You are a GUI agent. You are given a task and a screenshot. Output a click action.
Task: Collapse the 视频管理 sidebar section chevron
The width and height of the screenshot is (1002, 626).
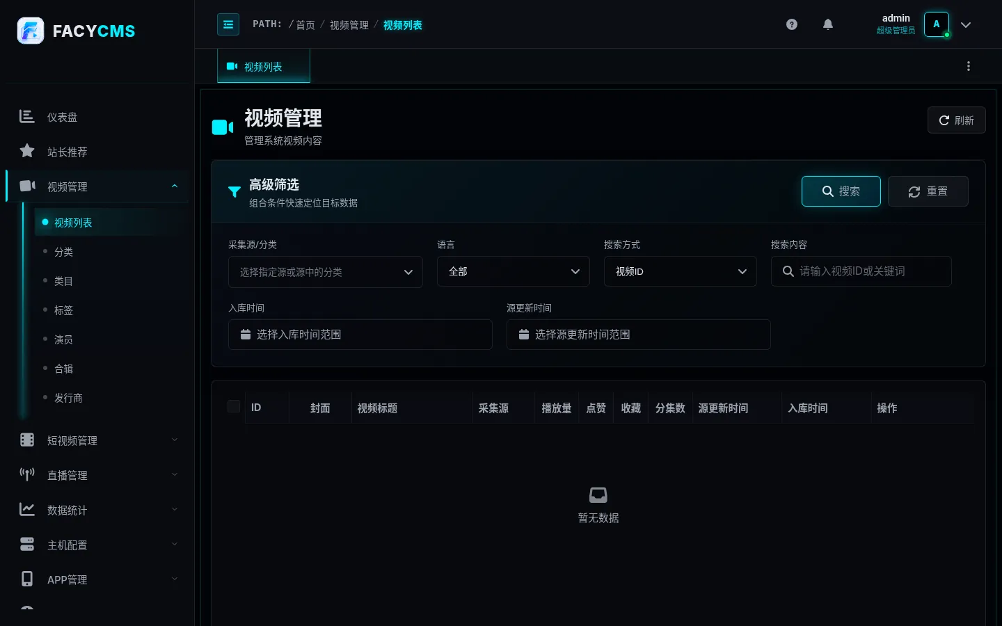[175, 186]
